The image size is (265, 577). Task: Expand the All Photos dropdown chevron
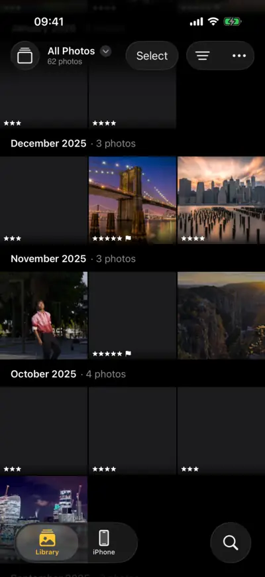(105, 51)
